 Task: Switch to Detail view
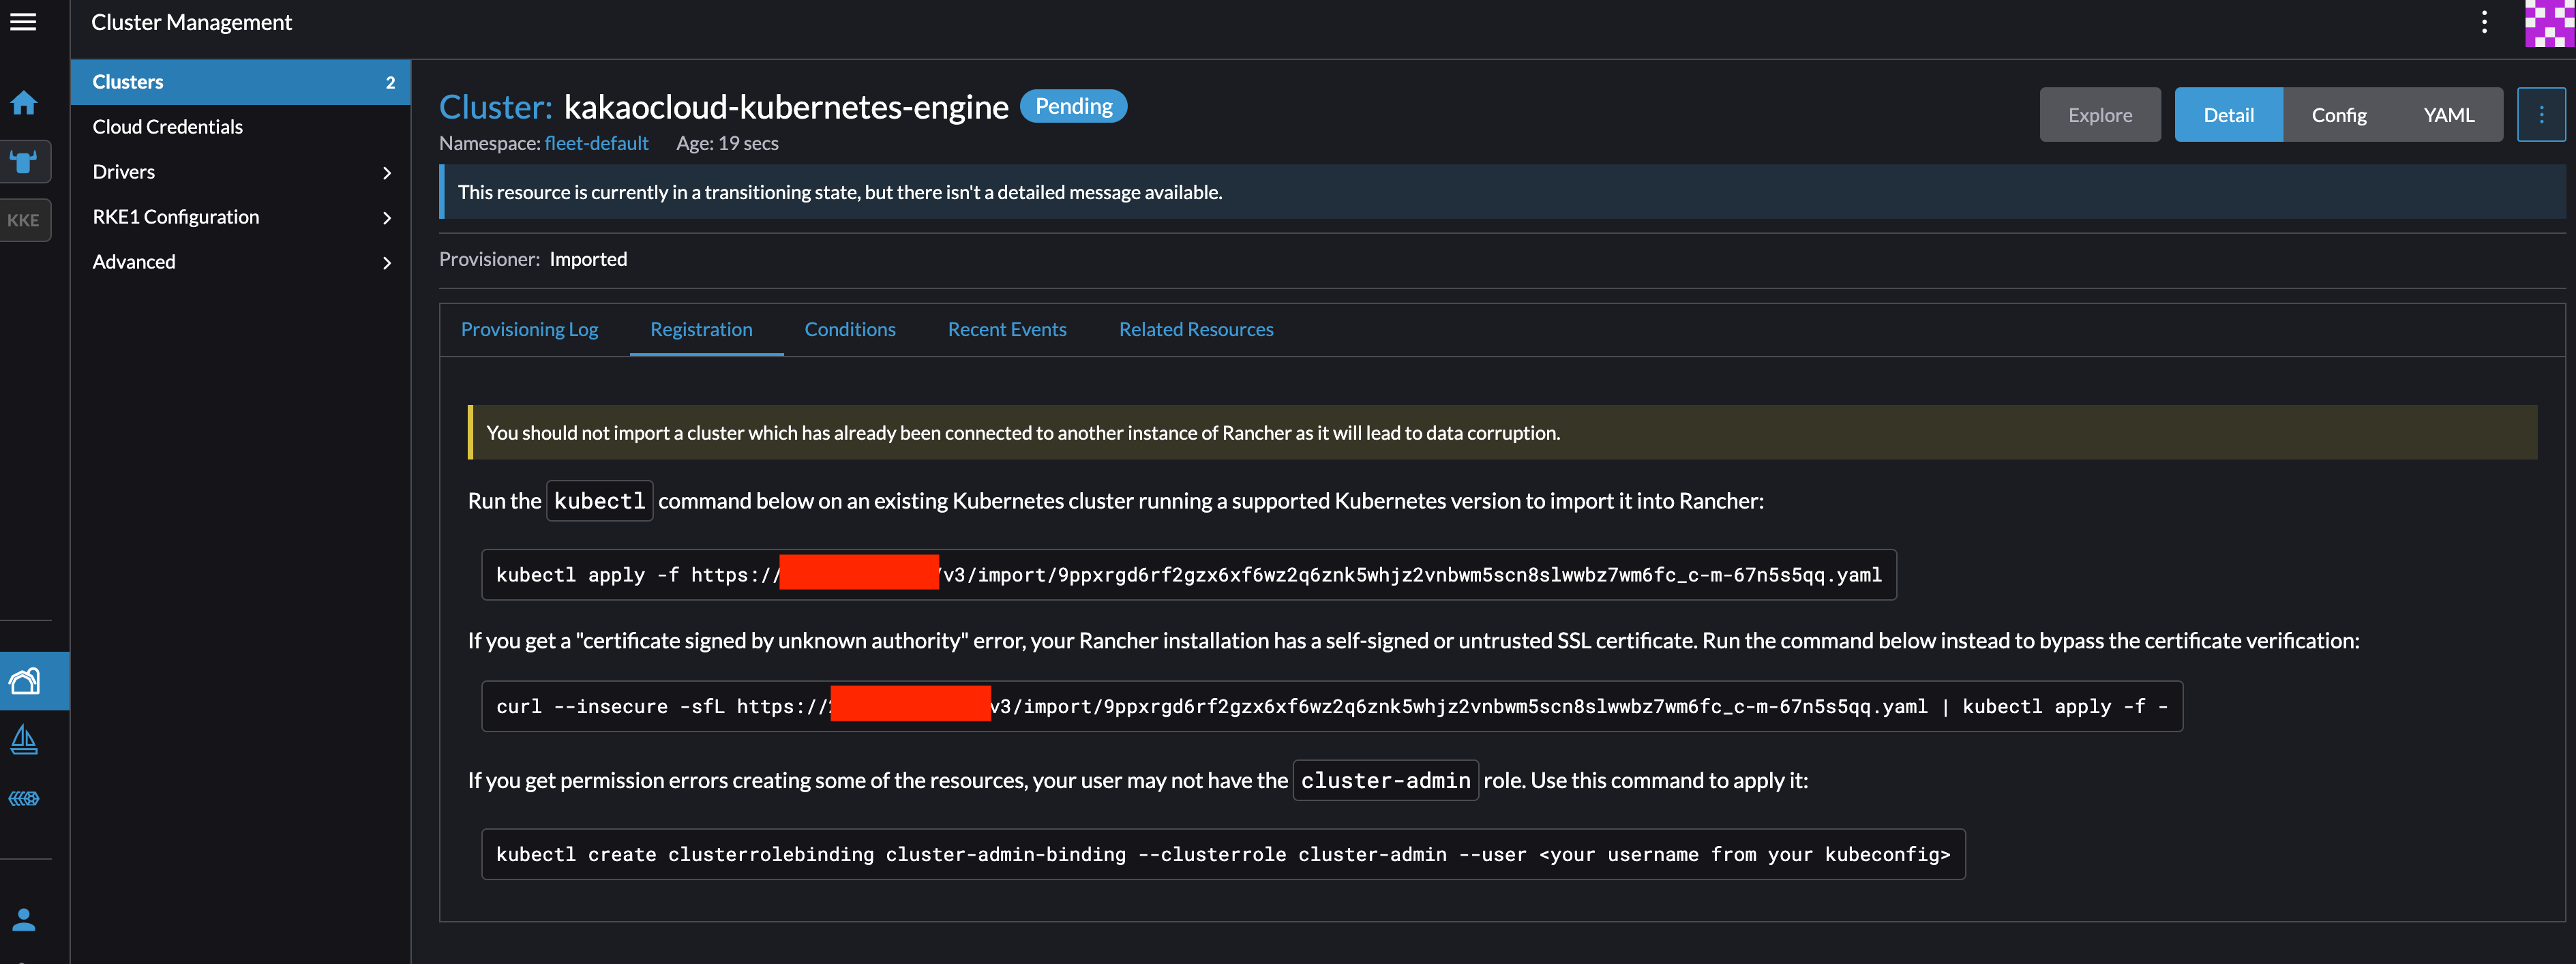pyautogui.click(x=2228, y=115)
